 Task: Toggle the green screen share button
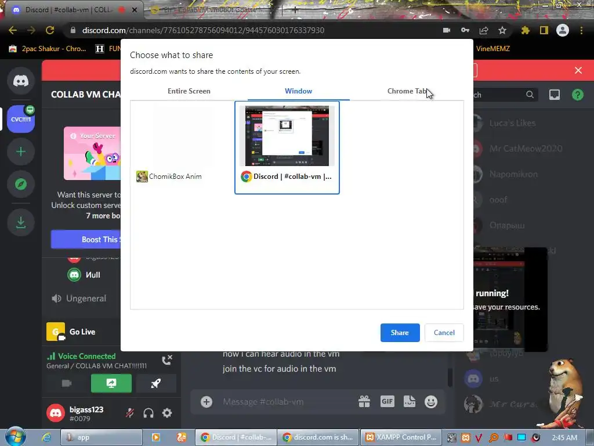(111, 383)
